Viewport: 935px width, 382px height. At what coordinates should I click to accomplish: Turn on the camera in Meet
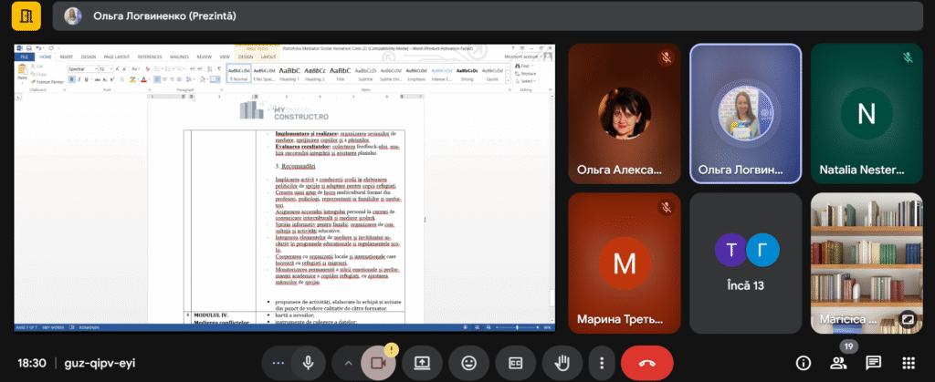tap(377, 363)
